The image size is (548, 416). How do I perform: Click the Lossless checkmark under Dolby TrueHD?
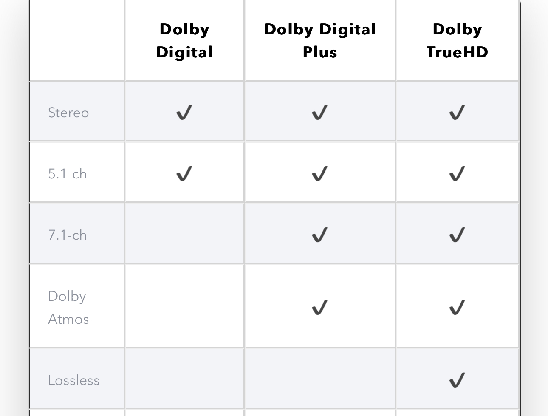click(457, 380)
